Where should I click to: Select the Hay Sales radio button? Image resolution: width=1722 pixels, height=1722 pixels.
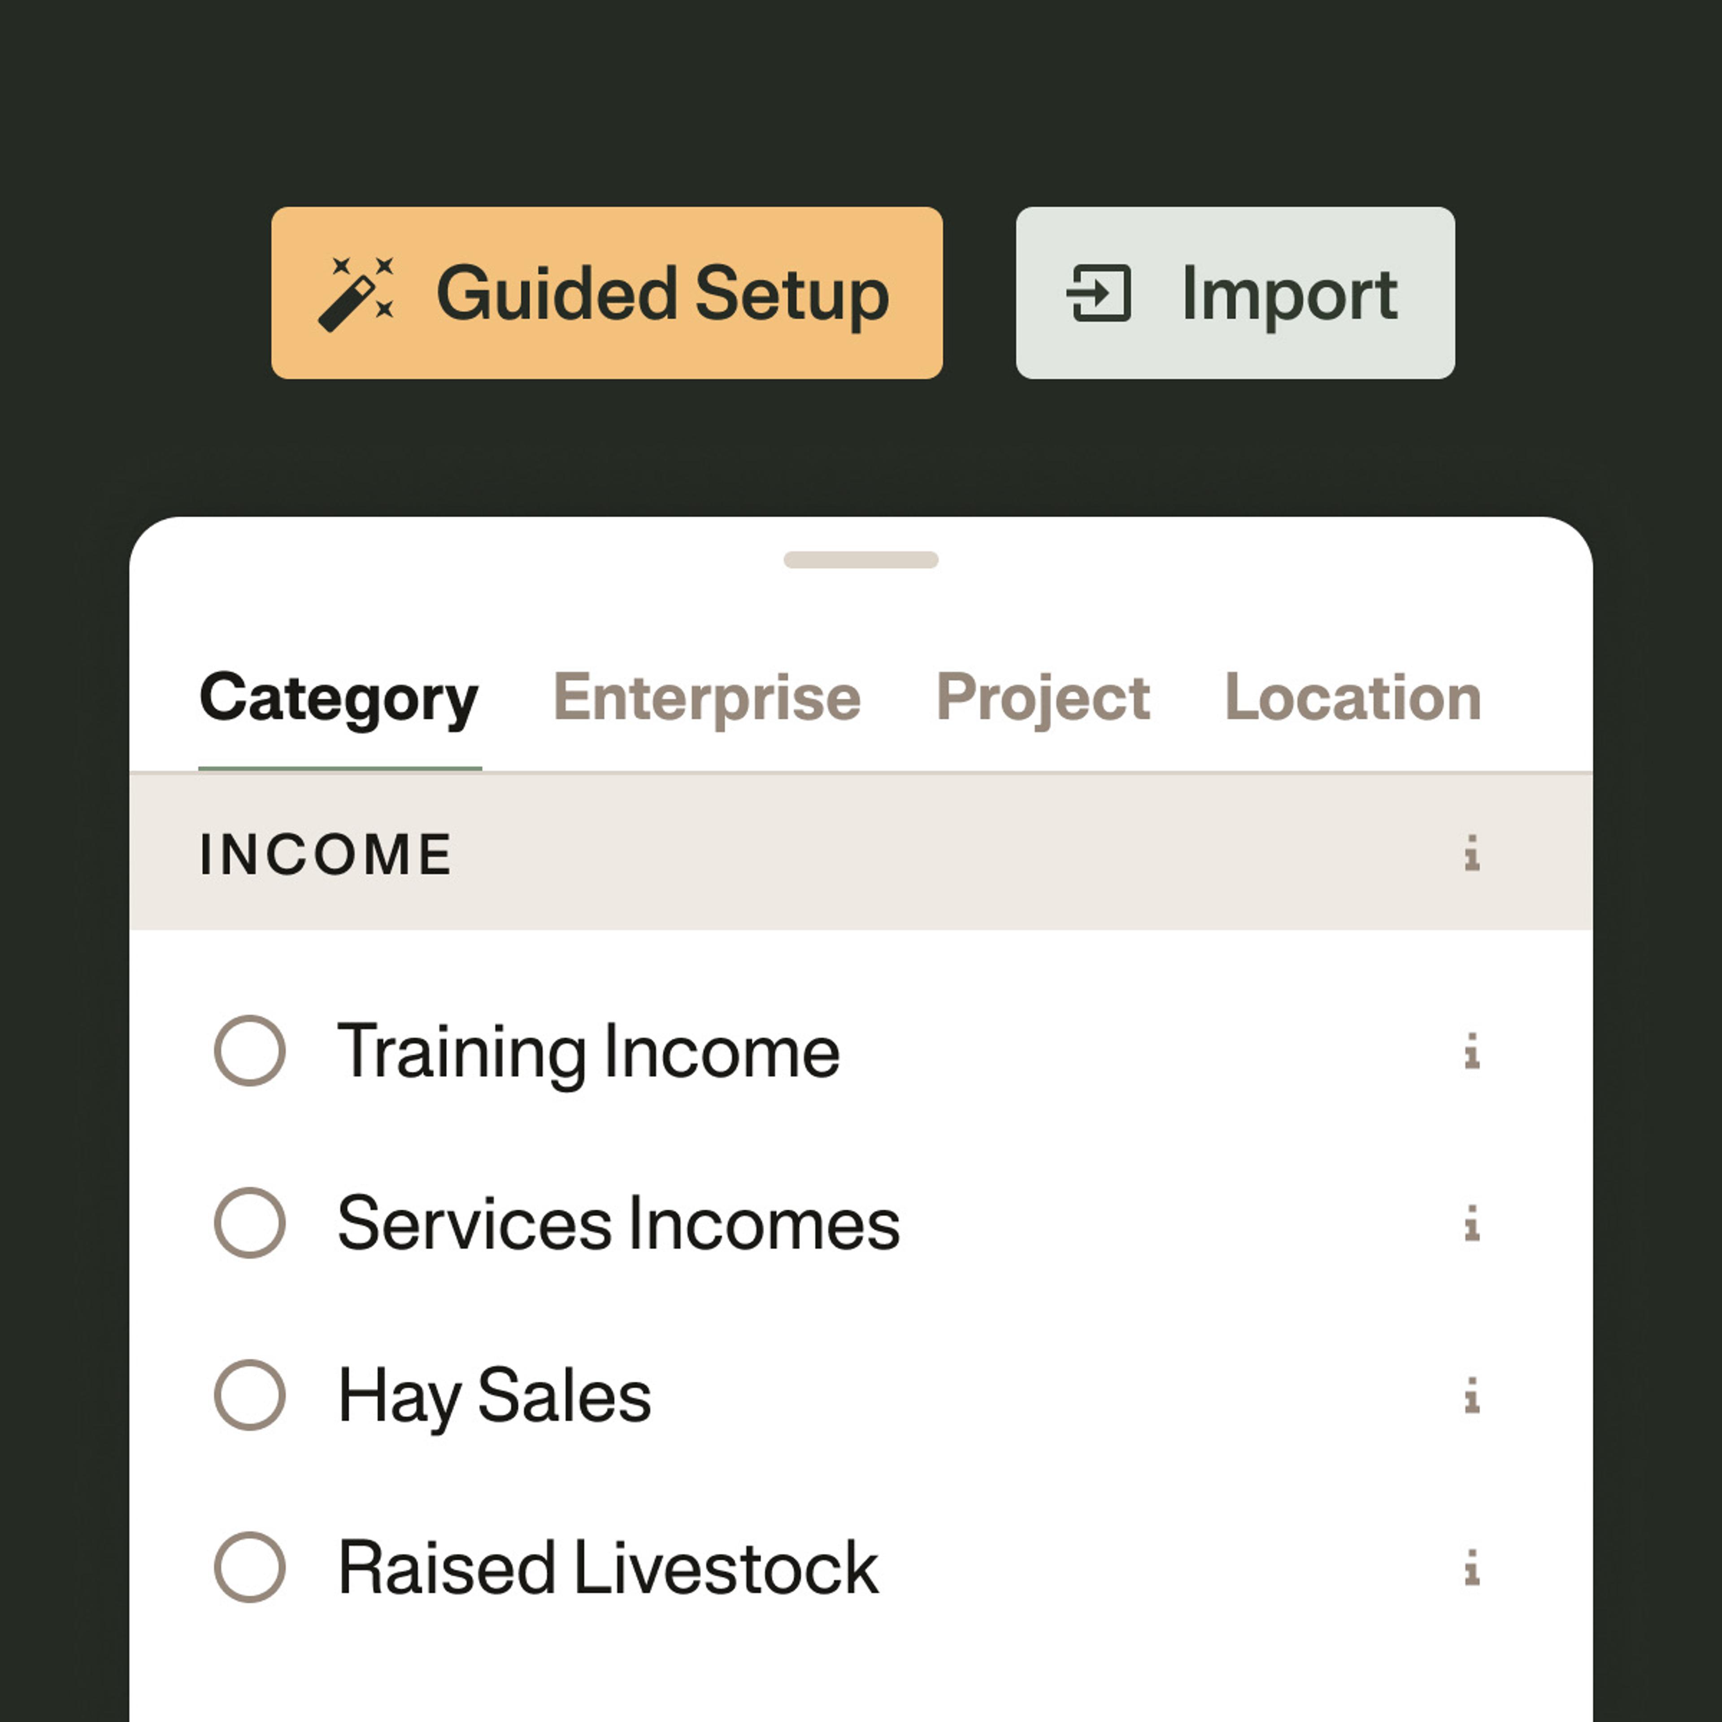[x=251, y=1395]
